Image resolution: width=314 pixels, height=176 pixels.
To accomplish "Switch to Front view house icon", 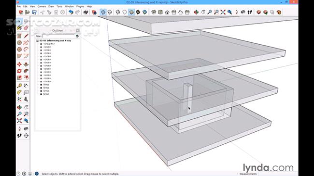I will click(167, 12).
